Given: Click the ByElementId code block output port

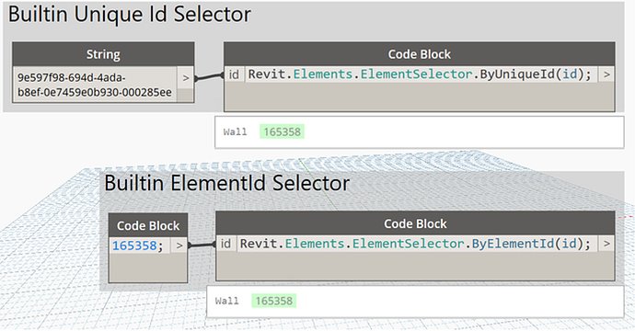Looking at the screenshot, I should click(x=606, y=244).
